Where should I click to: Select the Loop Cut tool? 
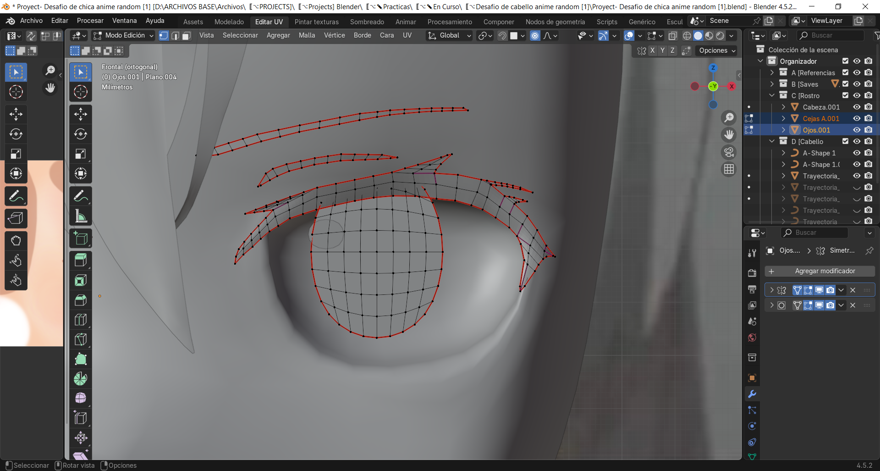click(x=81, y=320)
